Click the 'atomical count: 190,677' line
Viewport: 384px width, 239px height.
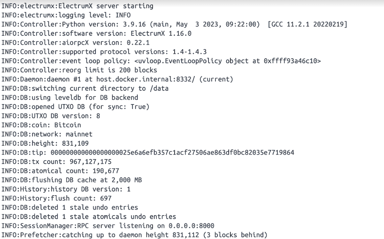coord(60,171)
